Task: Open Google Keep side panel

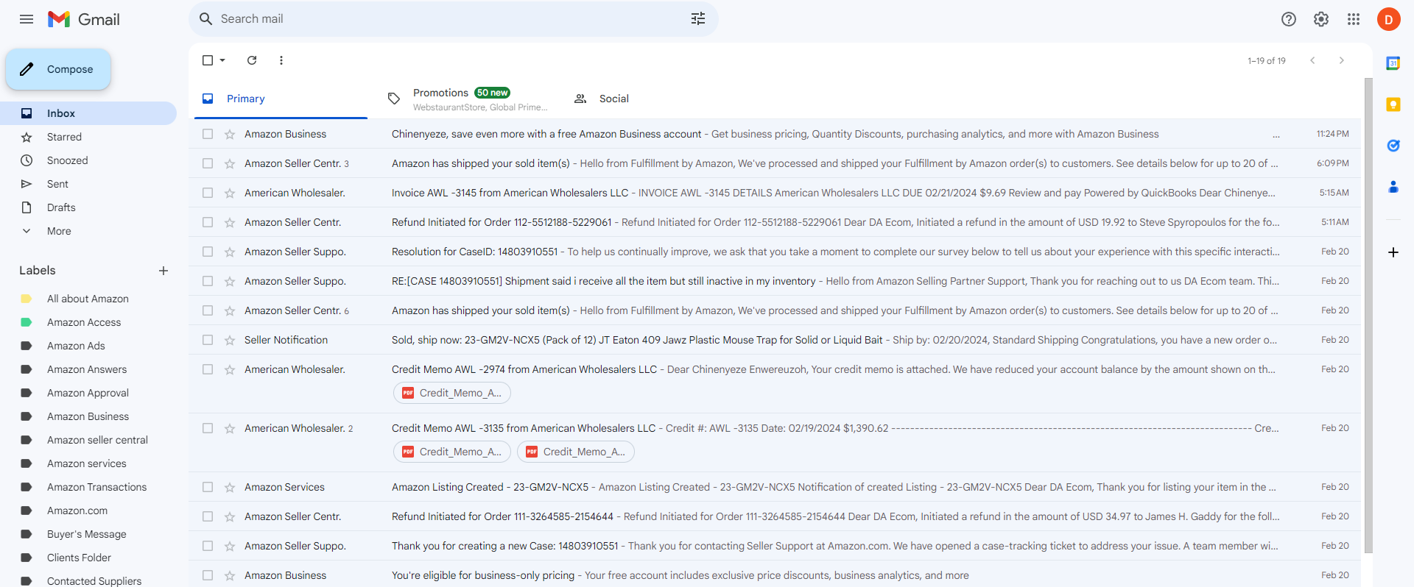Action: 1393,104
